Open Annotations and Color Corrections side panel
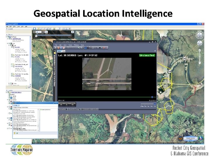The image size is (210, 158). click(x=55, y=68)
